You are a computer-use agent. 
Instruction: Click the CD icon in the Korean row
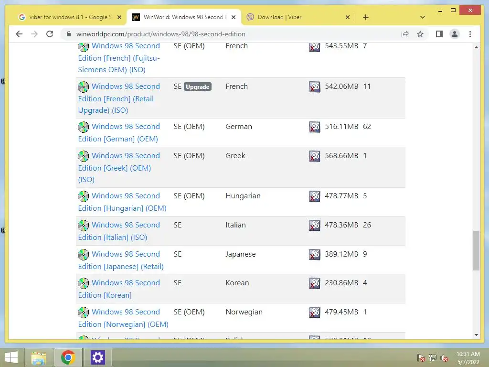click(x=83, y=283)
